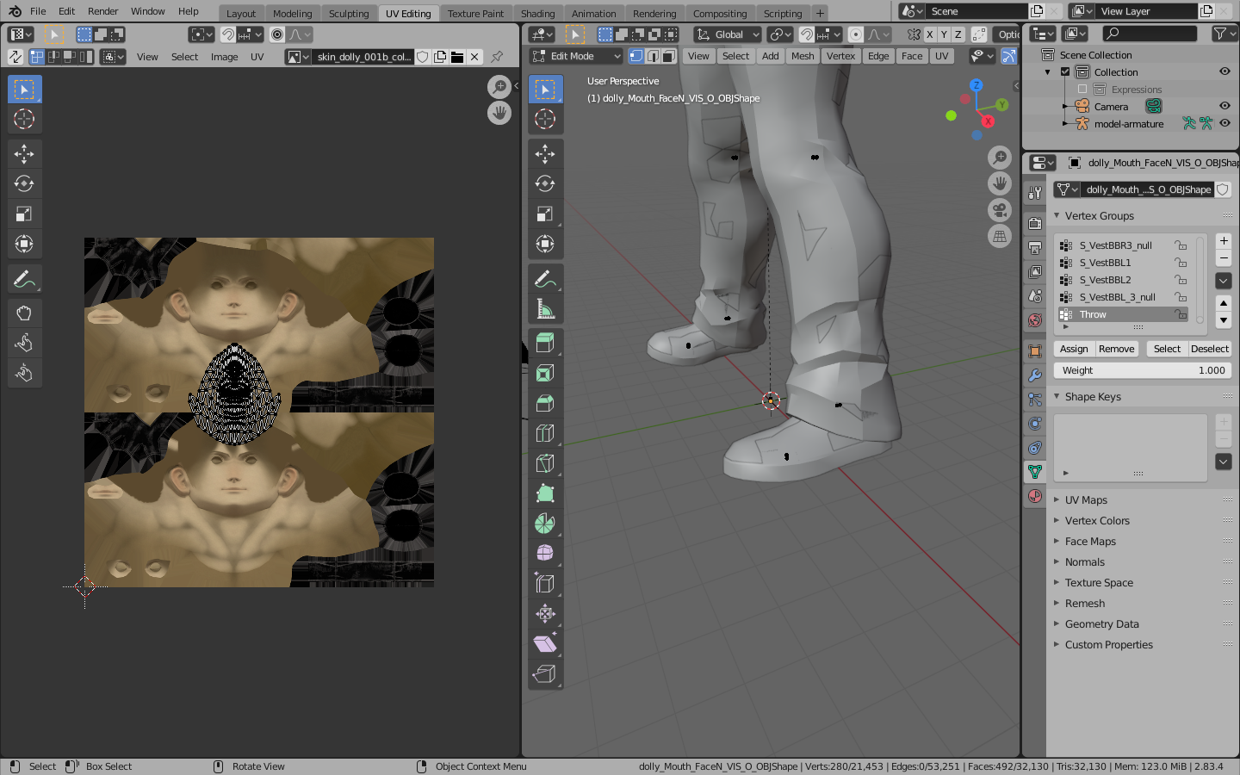The width and height of the screenshot is (1240, 775).
Task: Select the Shear tool
Action: [x=545, y=643]
